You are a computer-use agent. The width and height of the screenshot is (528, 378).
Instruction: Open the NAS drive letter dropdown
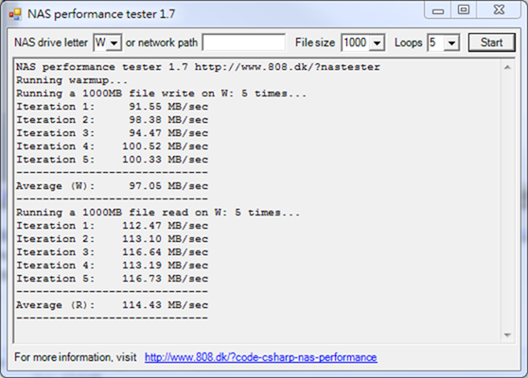[114, 43]
